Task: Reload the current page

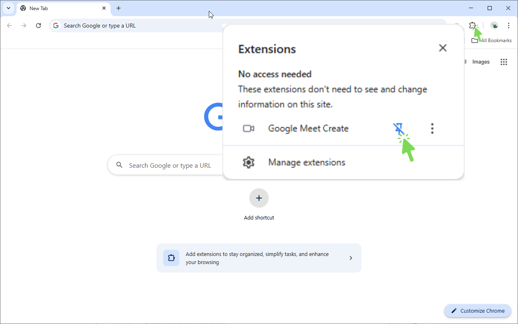Action: (38, 25)
